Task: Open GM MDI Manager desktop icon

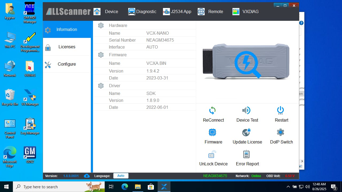Action: click(x=30, y=13)
